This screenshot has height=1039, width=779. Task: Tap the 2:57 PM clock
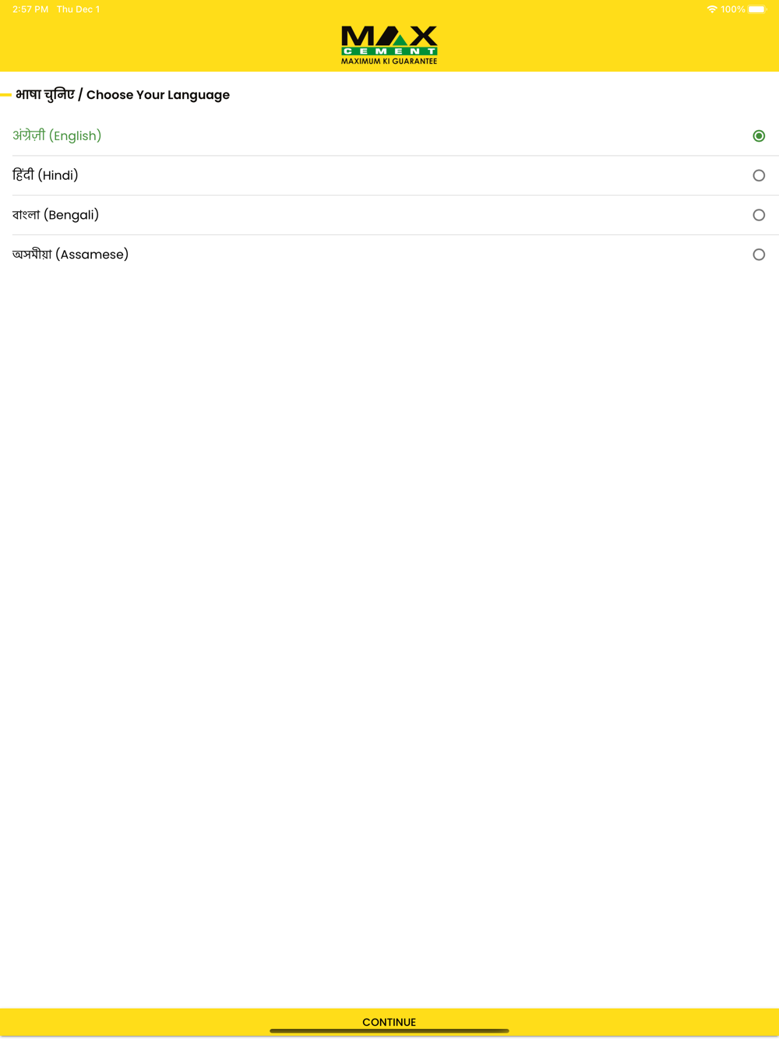point(30,9)
